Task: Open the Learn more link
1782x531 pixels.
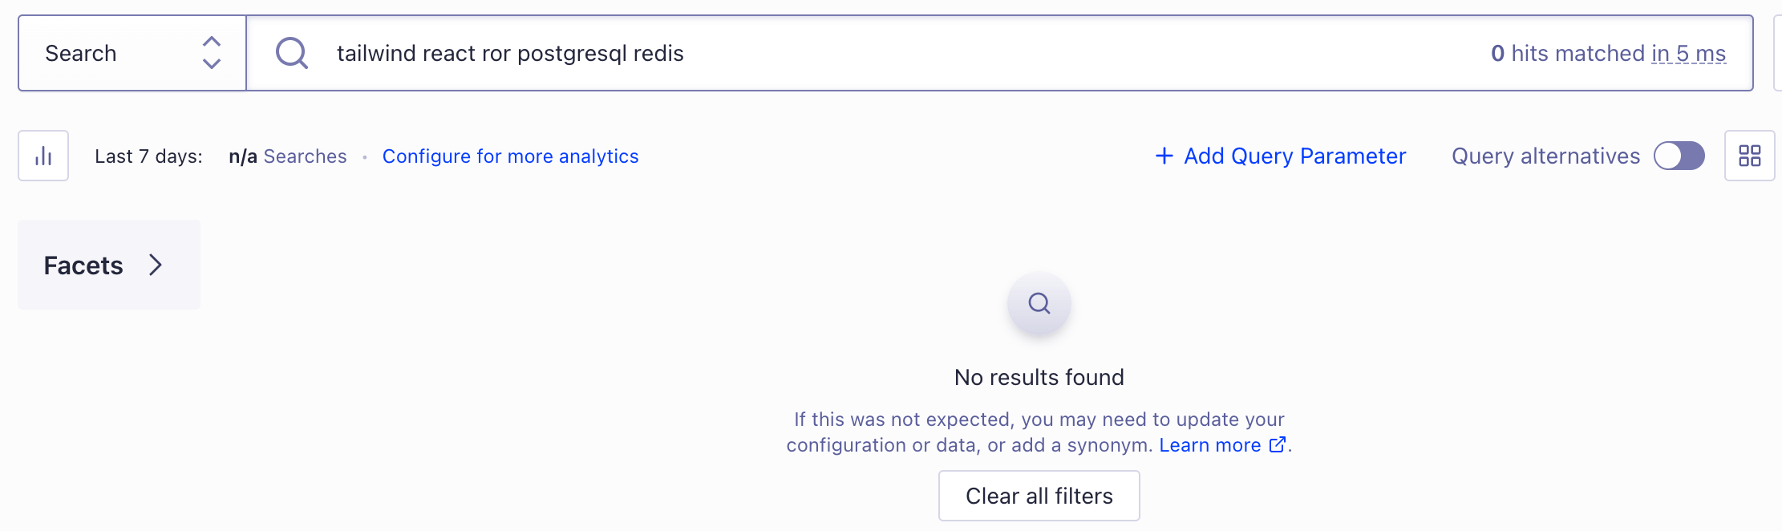Action: coord(1211,445)
